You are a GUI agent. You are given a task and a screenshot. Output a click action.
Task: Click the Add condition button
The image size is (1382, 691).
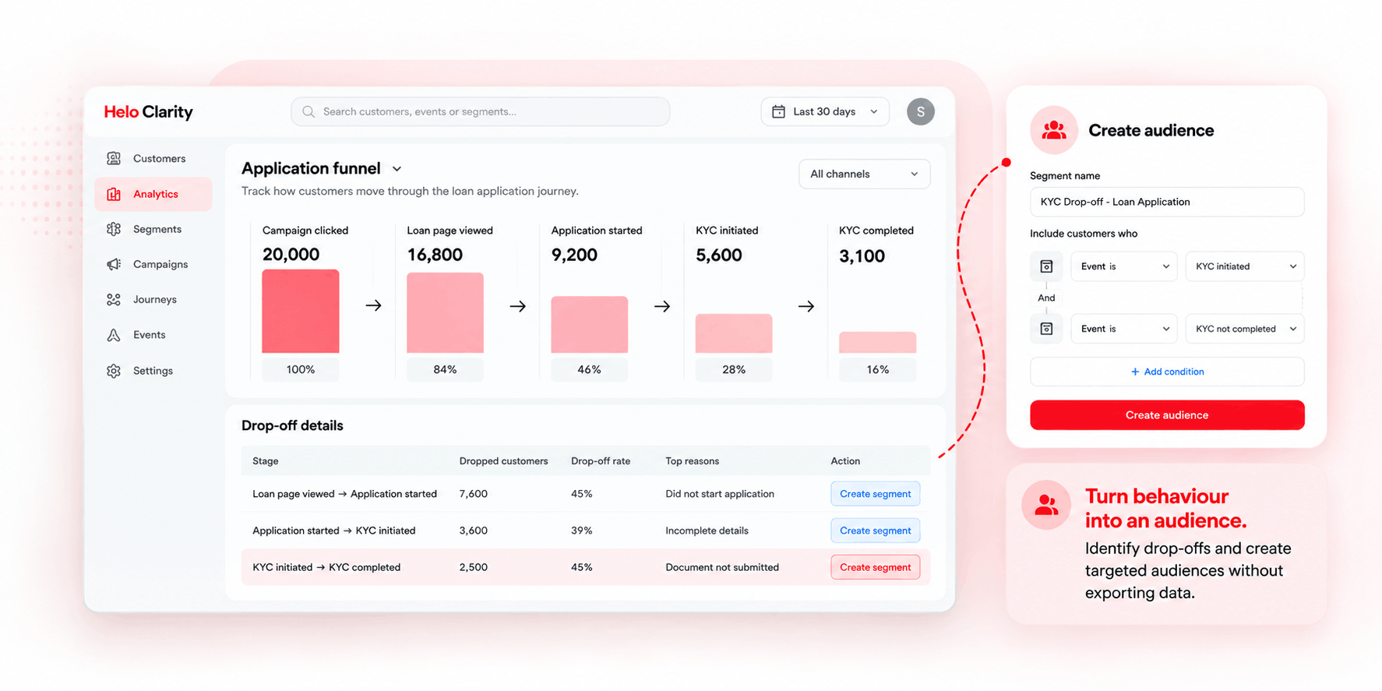coord(1167,372)
